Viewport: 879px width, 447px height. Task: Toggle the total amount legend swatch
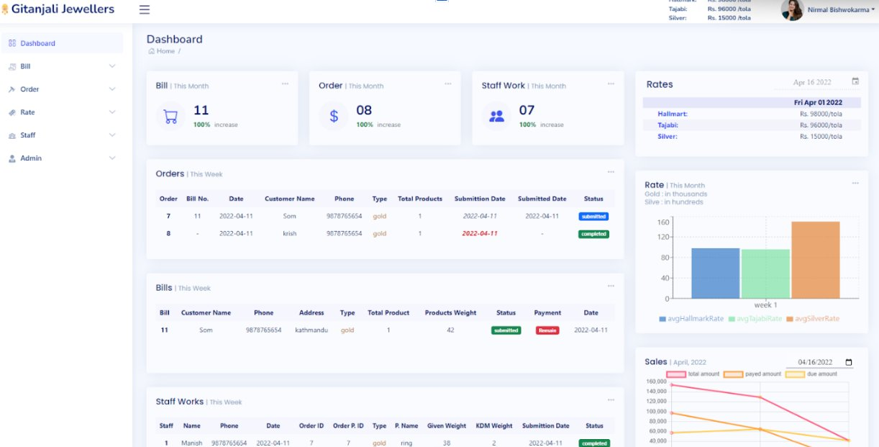pos(676,374)
